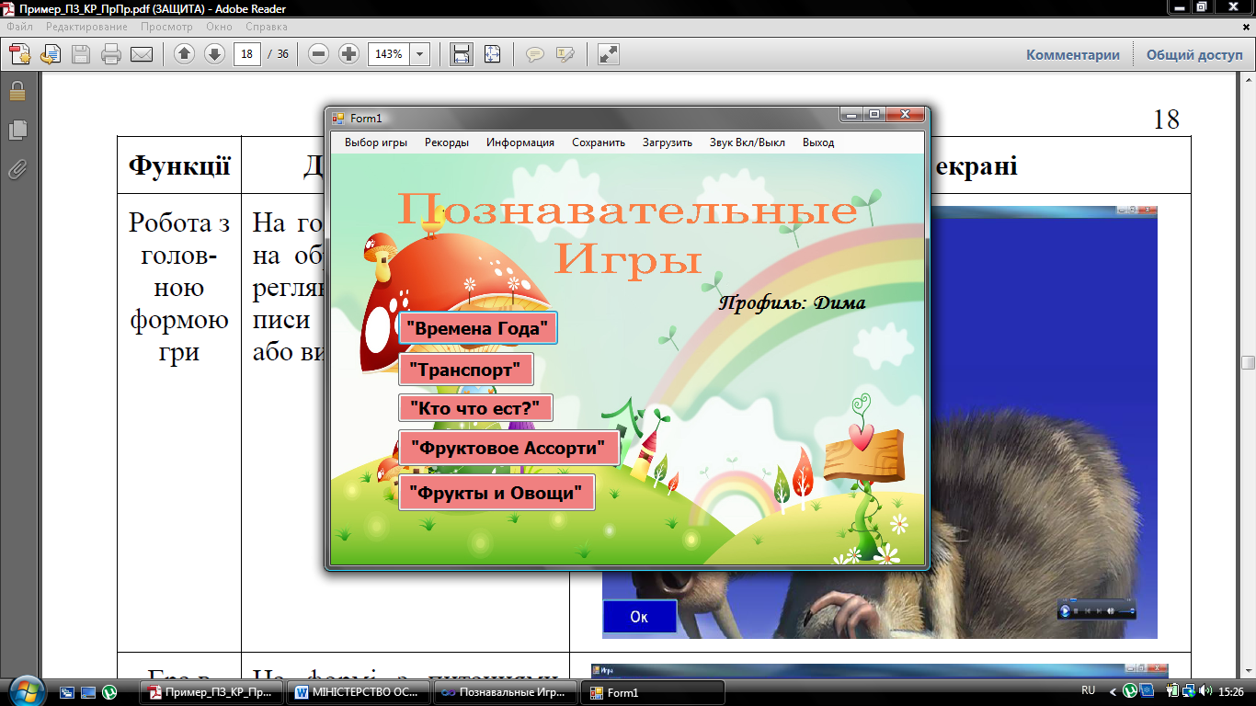The image size is (1256, 706).
Task: Zoom in with the plus button
Action: click(x=348, y=54)
